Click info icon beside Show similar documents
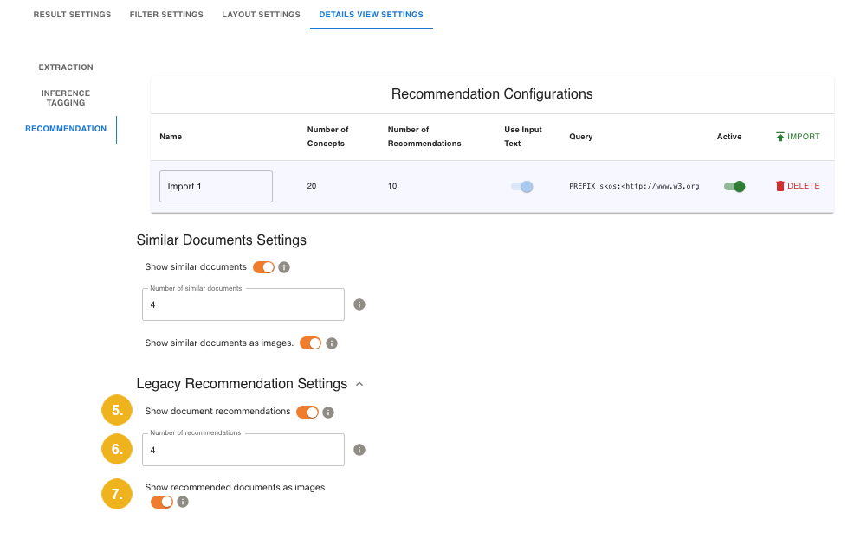The width and height of the screenshot is (867, 538). 284,267
